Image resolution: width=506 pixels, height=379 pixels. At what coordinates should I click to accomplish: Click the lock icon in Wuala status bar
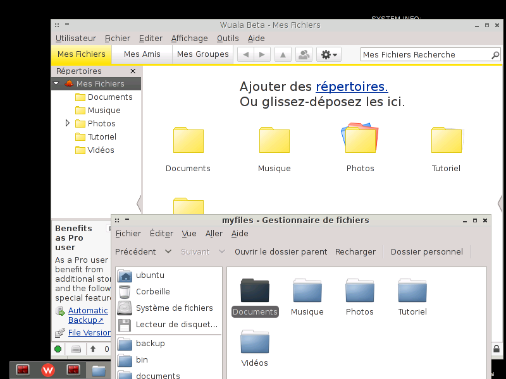pos(497,349)
